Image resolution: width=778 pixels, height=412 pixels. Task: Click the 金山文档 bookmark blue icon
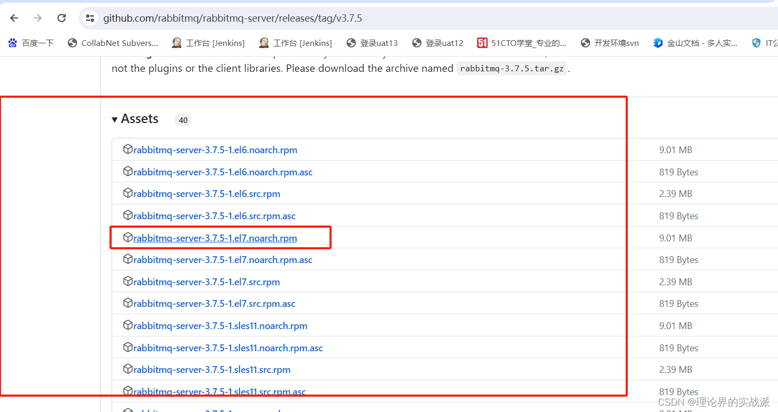[x=657, y=43]
